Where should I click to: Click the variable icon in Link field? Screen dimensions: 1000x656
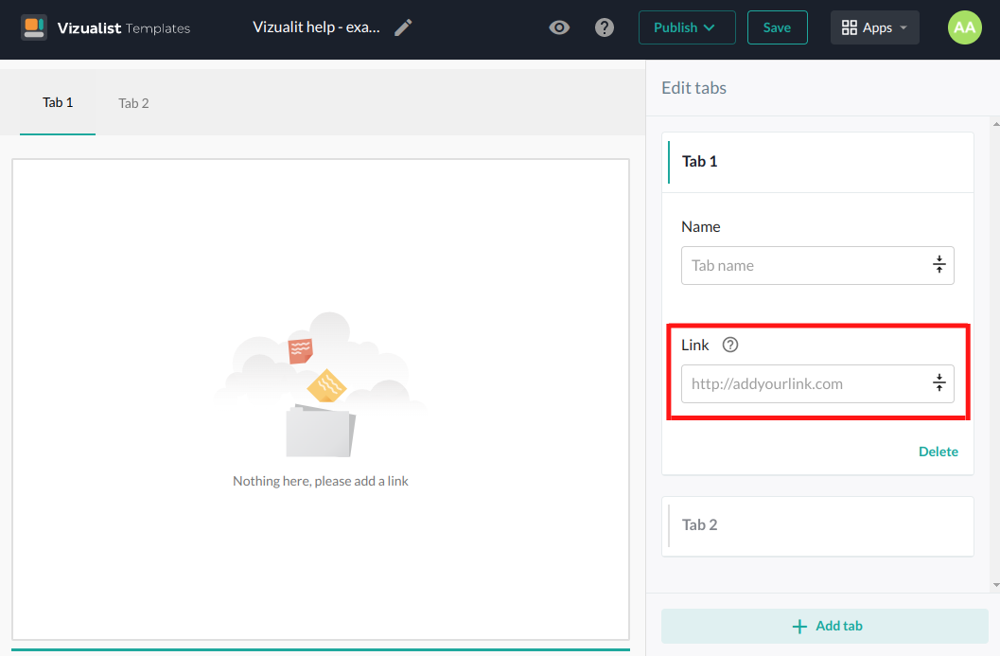[939, 383]
